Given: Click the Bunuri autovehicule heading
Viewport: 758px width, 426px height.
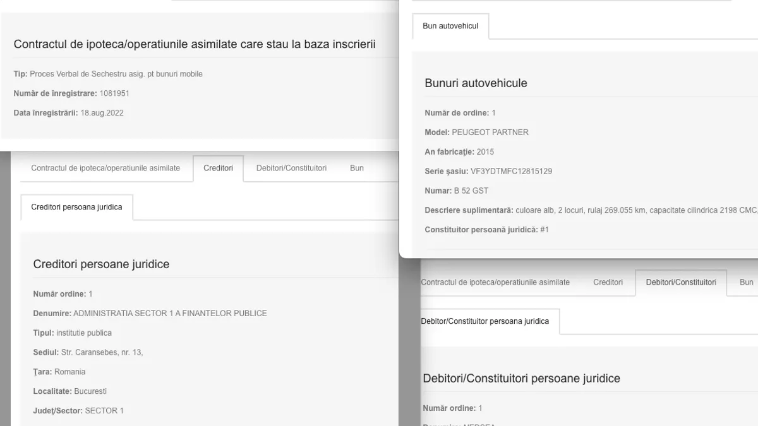Looking at the screenshot, I should point(476,83).
